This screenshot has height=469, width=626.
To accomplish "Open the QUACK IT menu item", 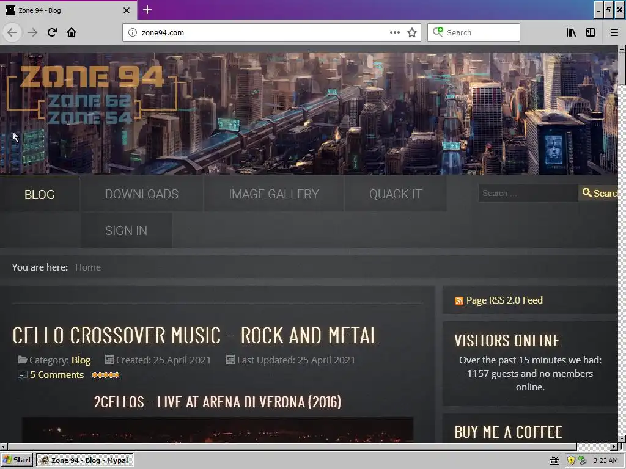I will tap(396, 194).
